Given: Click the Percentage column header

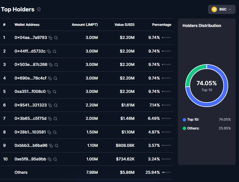Looking at the screenshot, I should pyautogui.click(x=161, y=25).
